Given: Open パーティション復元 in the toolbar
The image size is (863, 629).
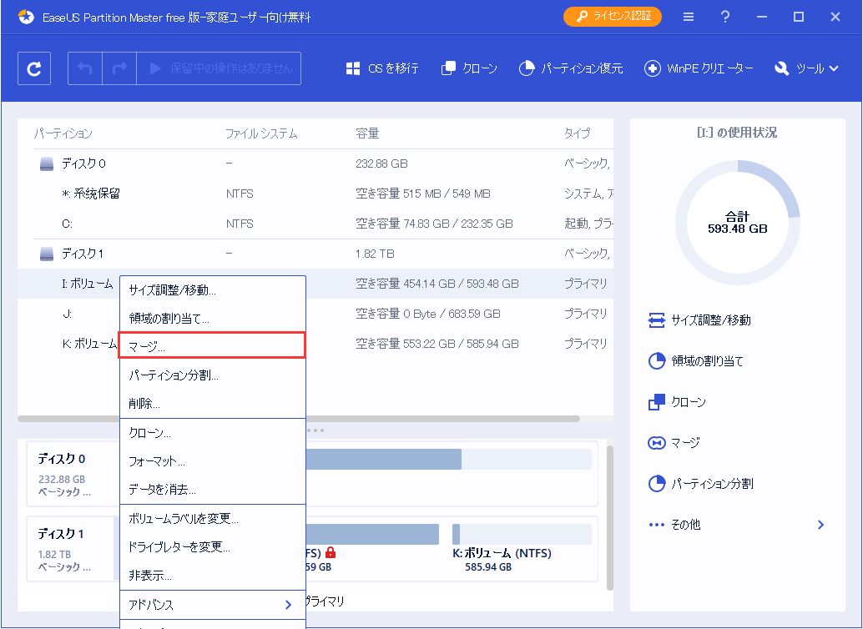Looking at the screenshot, I should coord(571,68).
